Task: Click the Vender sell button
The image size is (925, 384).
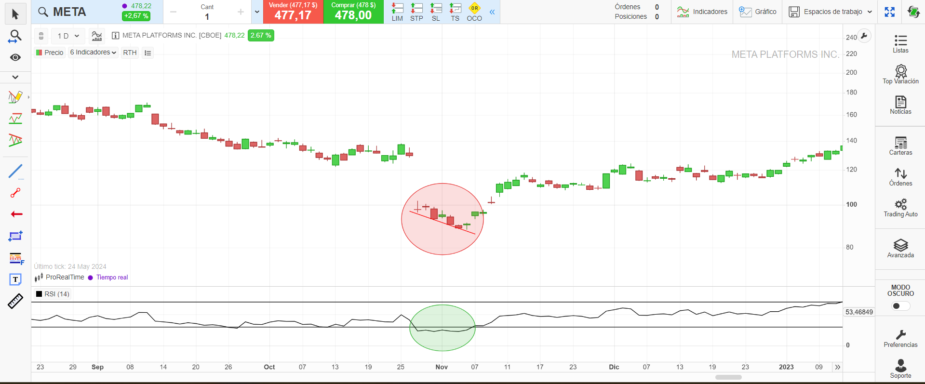Action: tap(293, 12)
